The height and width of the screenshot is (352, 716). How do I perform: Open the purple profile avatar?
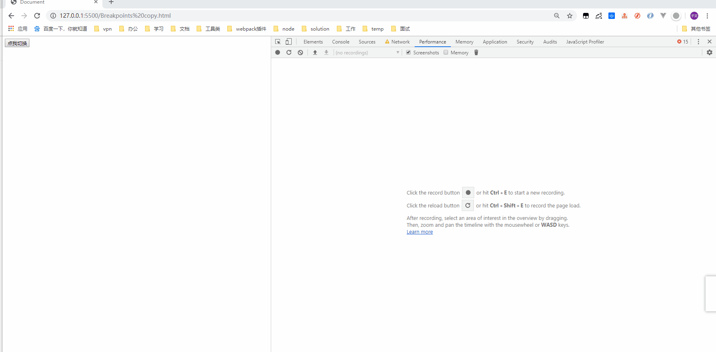click(x=694, y=16)
